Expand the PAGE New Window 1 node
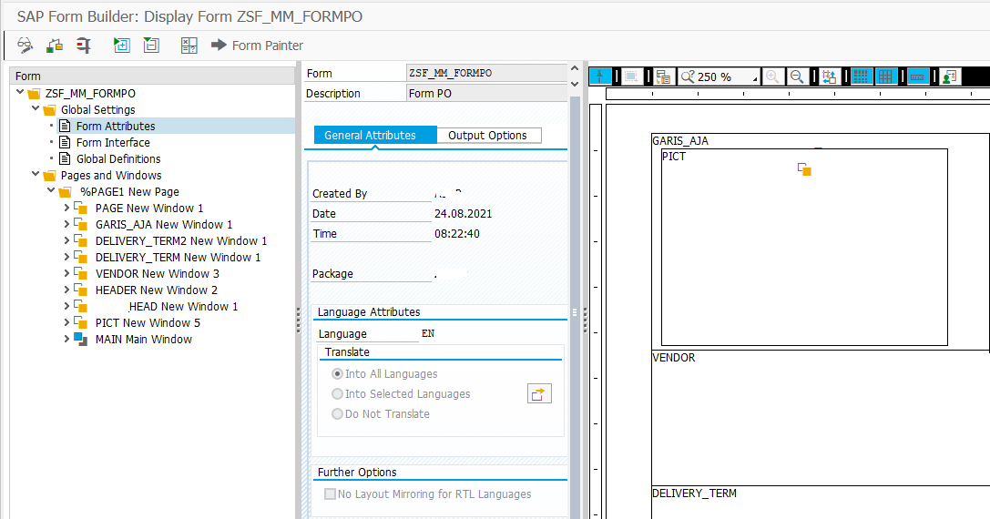This screenshot has width=990, height=519. [66, 208]
